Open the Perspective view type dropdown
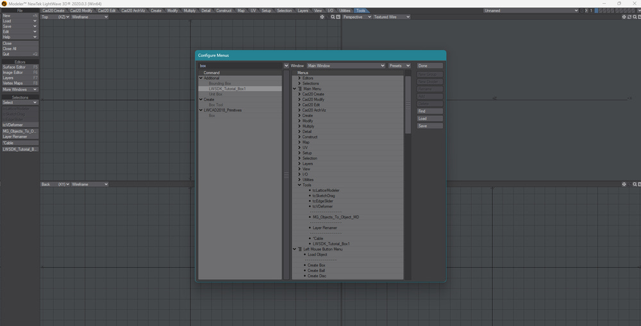The height and width of the screenshot is (326, 641). tap(357, 17)
